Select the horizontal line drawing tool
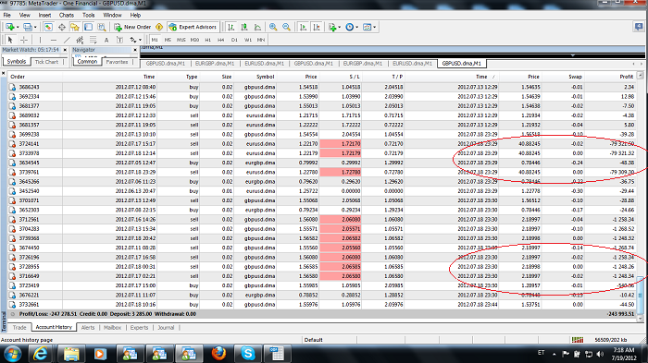This screenshot has width=648, height=363. pos(54,40)
